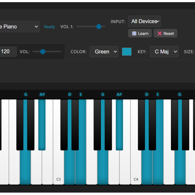Viewport: 195px width, 195px height.
Task: Click the D note label above D3
Action: pyautogui.click(x=70, y=94)
